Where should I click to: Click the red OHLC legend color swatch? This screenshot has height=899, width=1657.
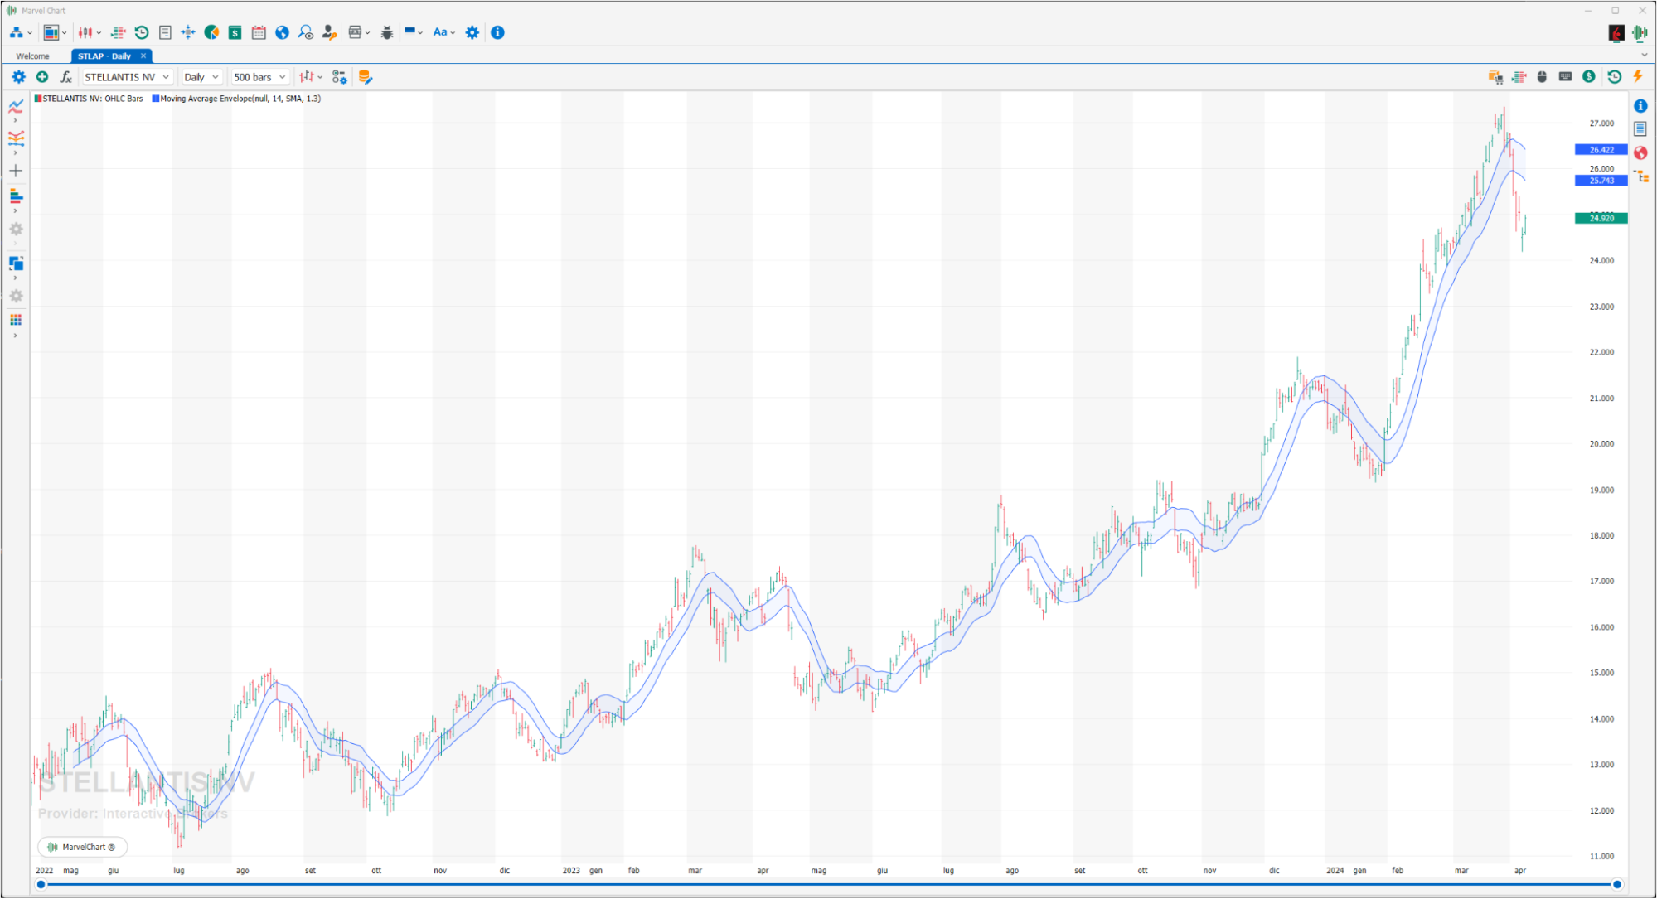pos(38,99)
